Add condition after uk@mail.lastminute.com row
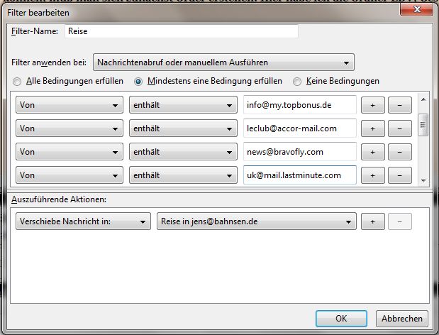The width and height of the screenshot is (439, 335). pos(372,175)
